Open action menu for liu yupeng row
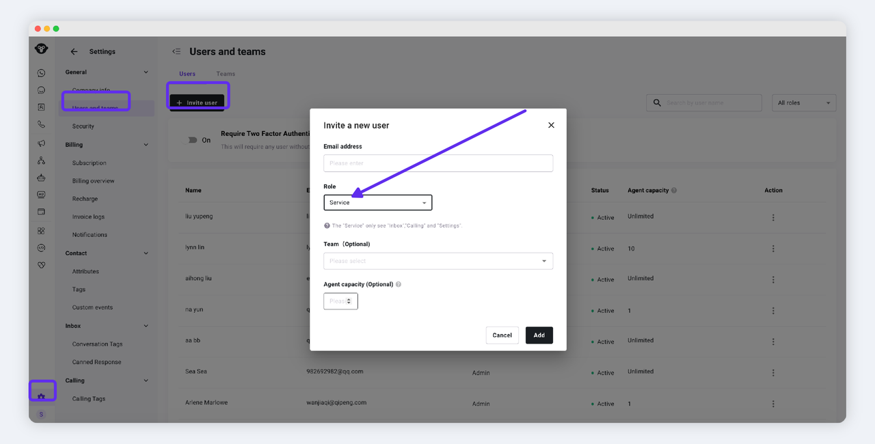Image resolution: width=875 pixels, height=444 pixels. pos(773,217)
